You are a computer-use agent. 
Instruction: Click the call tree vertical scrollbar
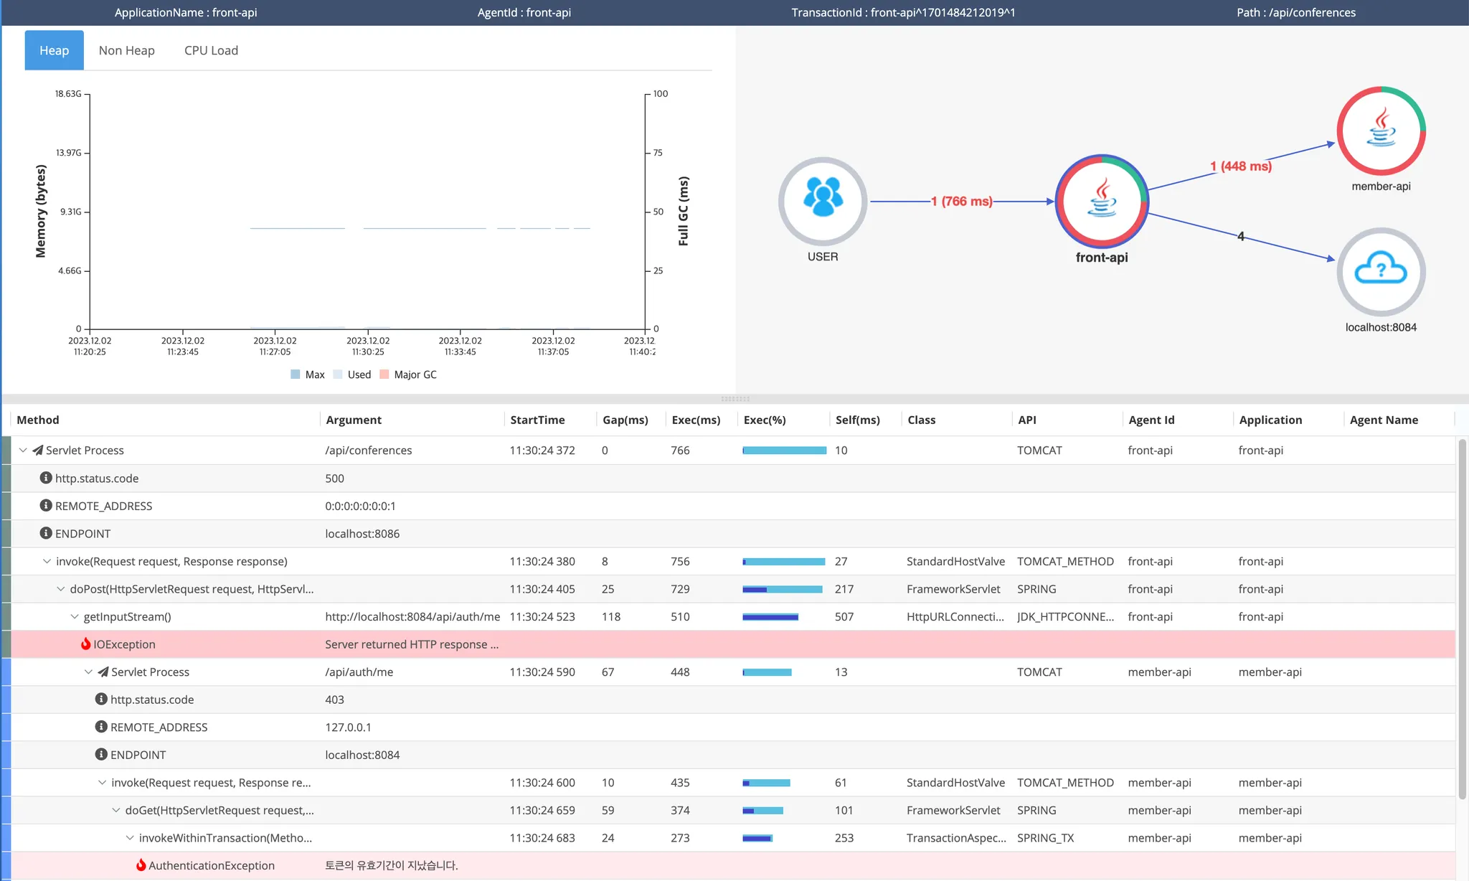coord(1462,617)
